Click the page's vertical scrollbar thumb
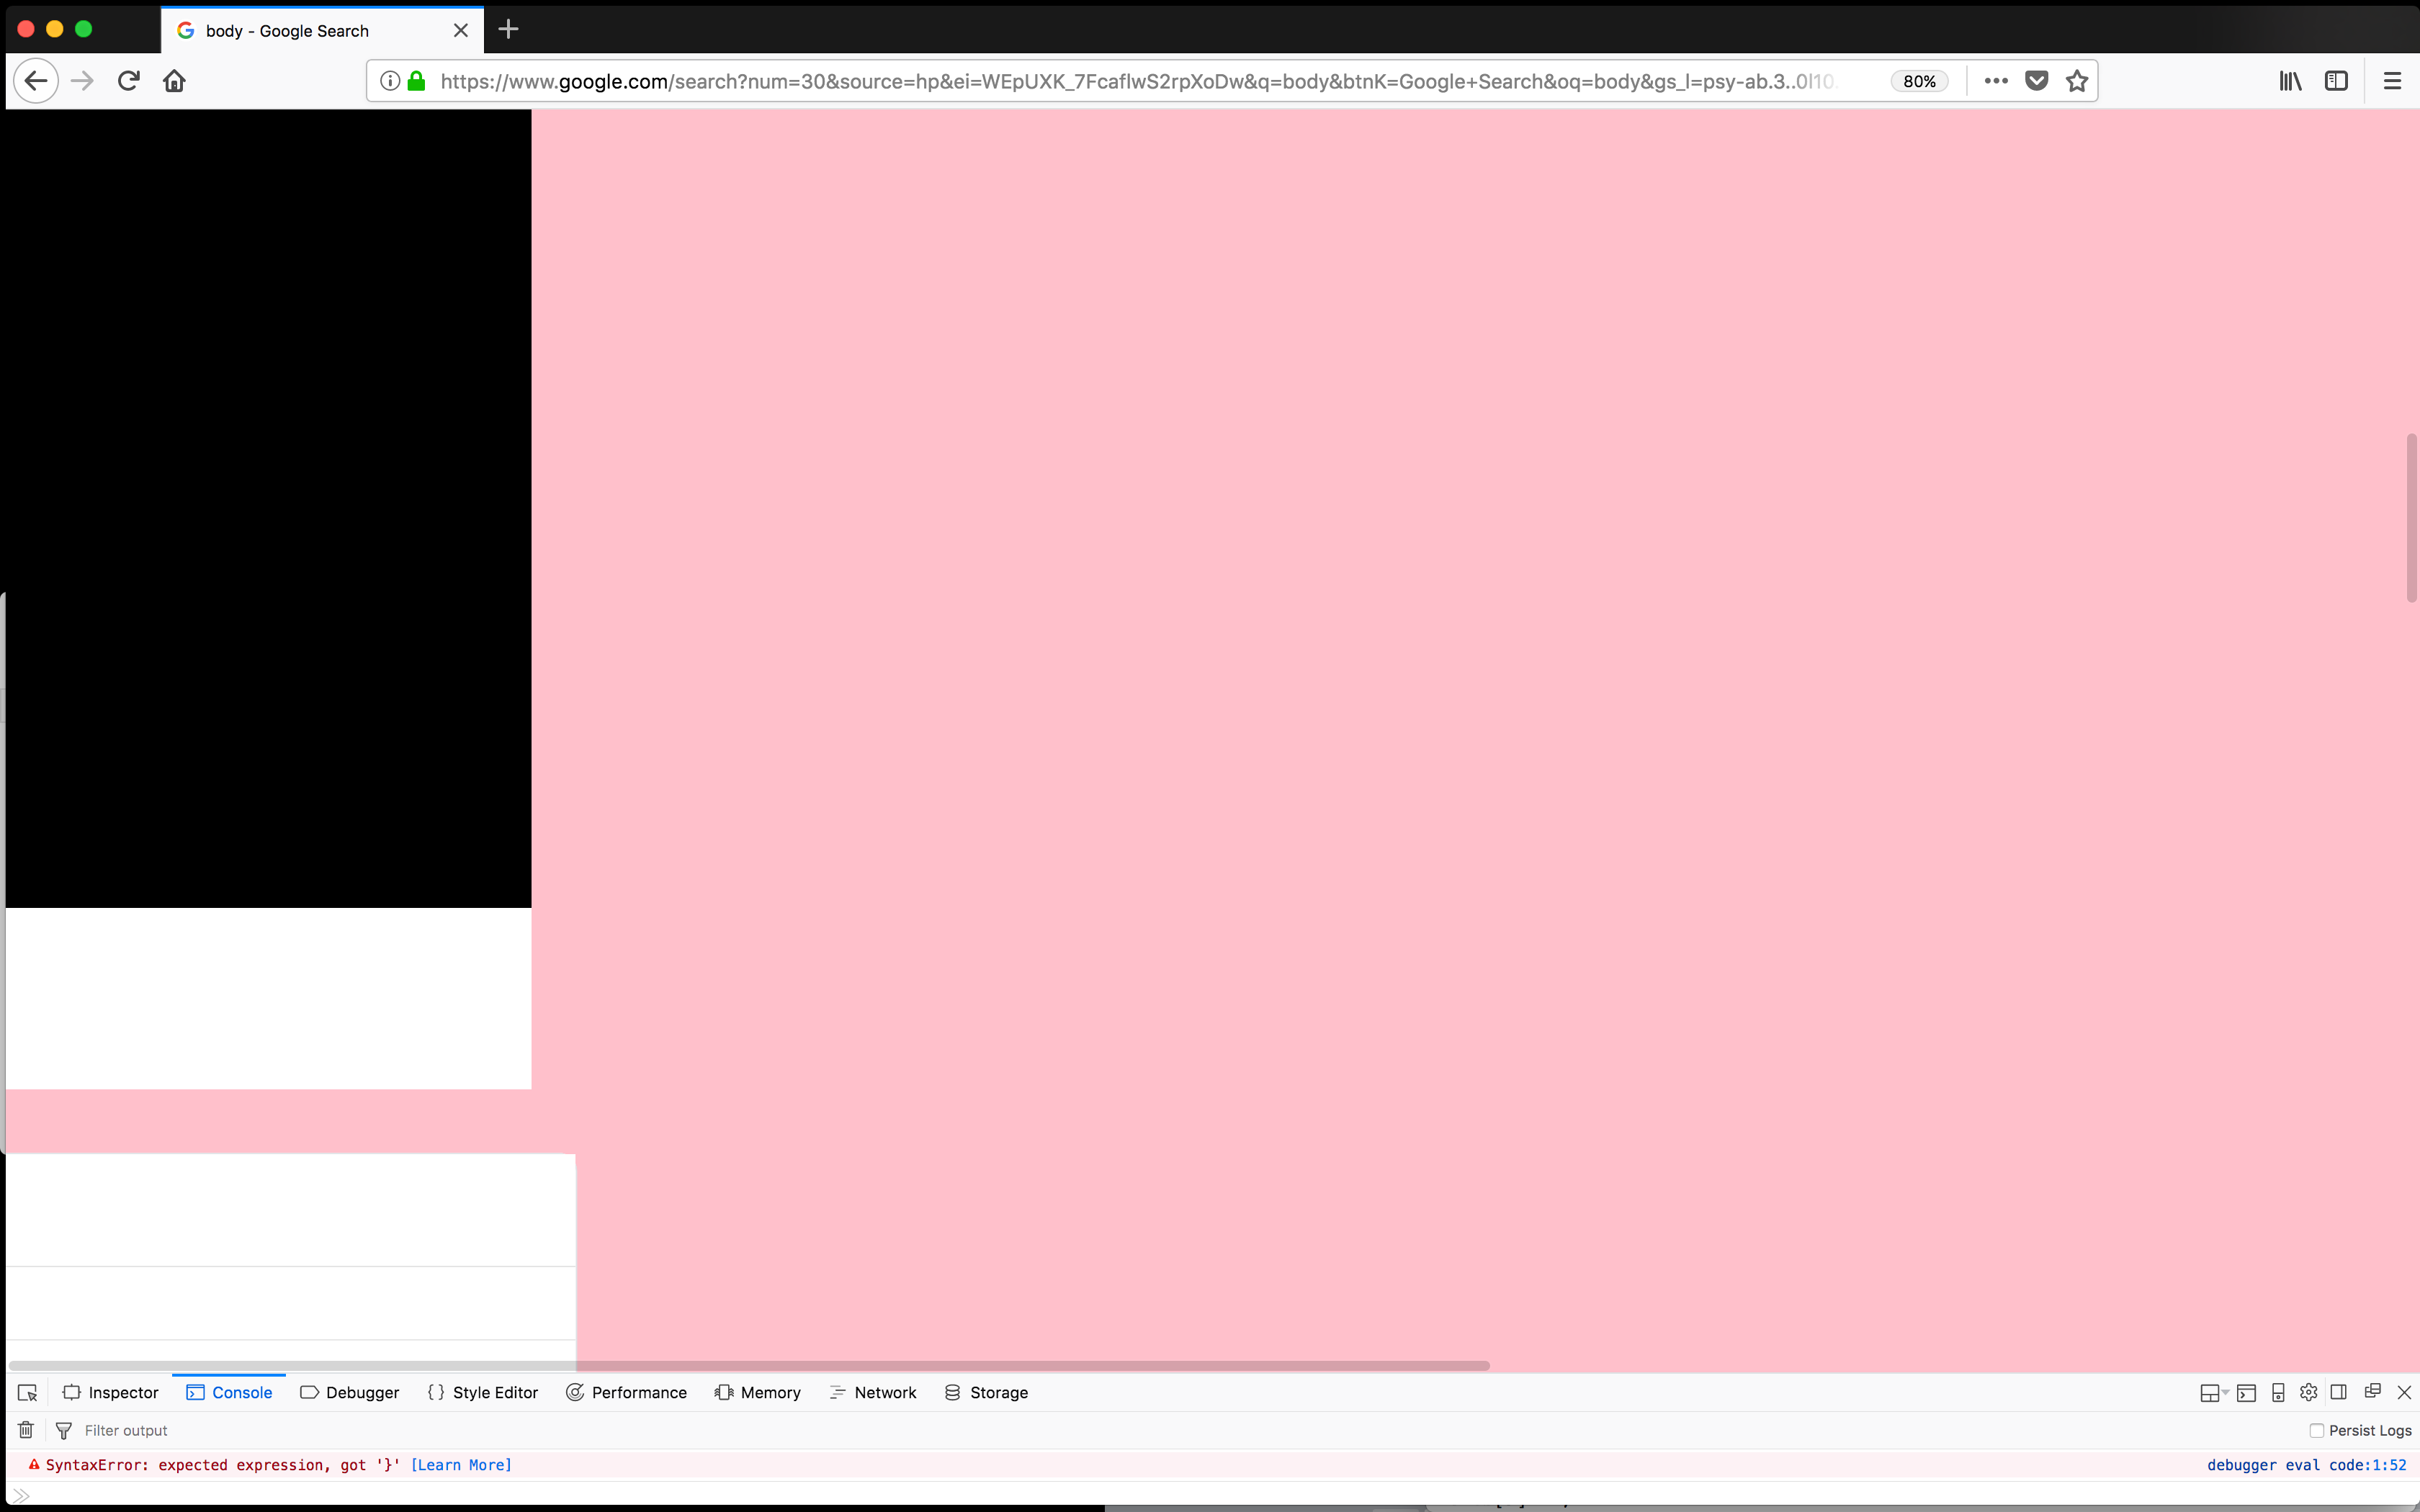 pos(2411,518)
